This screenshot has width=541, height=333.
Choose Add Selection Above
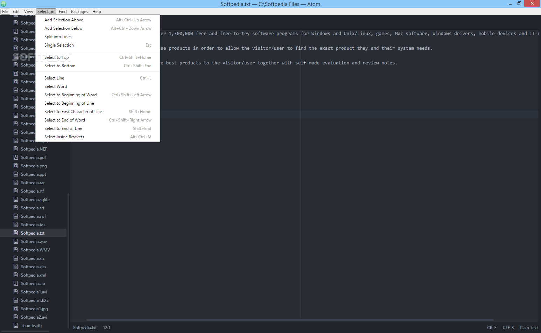[98, 20]
